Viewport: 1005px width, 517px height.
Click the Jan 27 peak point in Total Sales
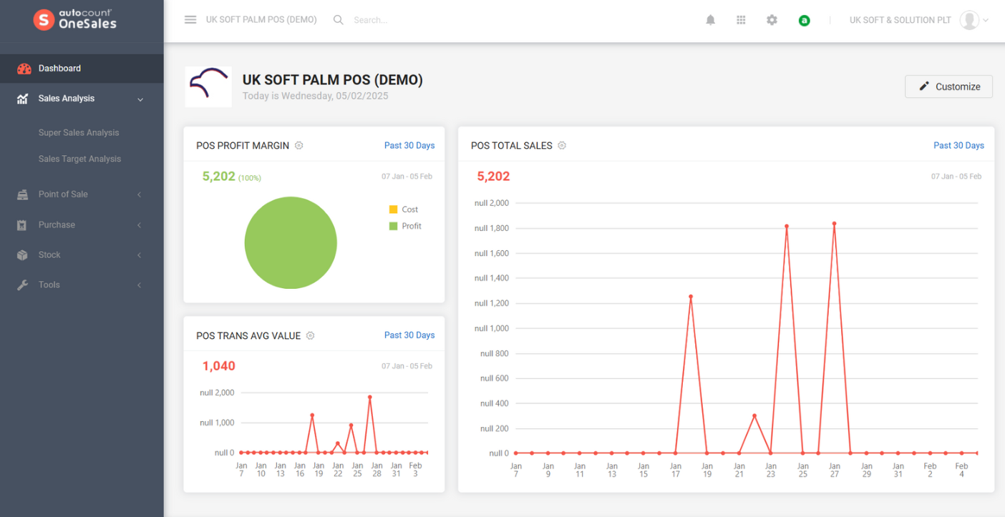[x=834, y=223]
